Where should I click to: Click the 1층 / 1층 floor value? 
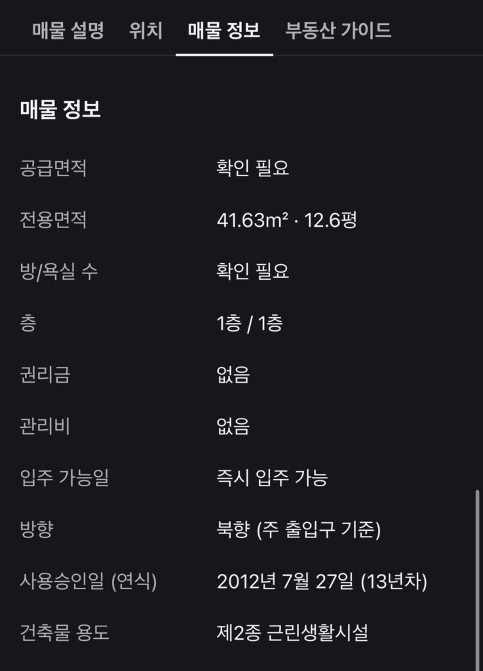coord(250,323)
